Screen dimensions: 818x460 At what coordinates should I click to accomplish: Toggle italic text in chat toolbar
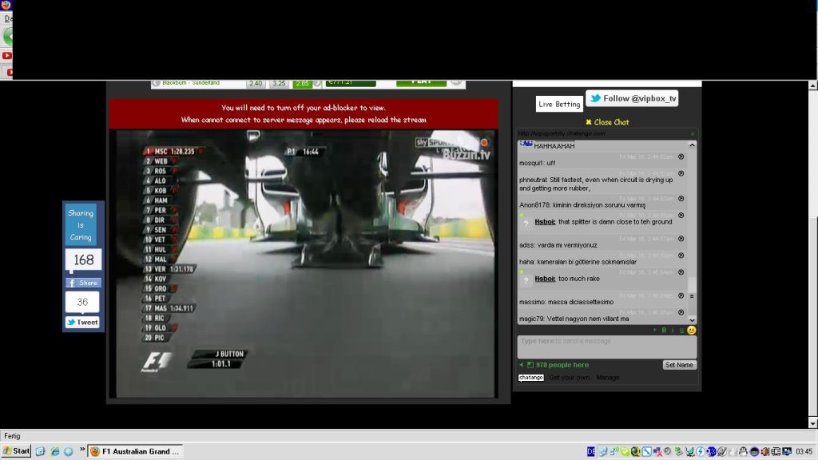click(673, 330)
